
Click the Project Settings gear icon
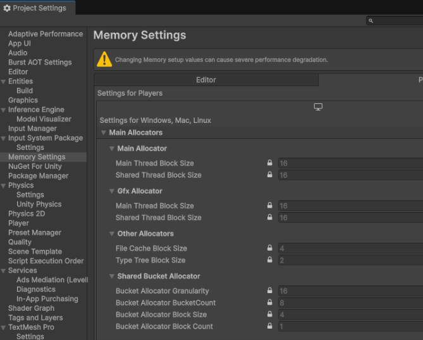coord(7,8)
